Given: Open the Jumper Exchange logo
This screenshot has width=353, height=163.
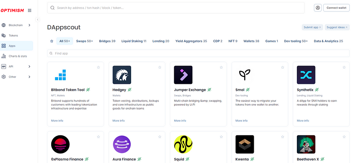Looking at the screenshot, I should tap(183, 75).
